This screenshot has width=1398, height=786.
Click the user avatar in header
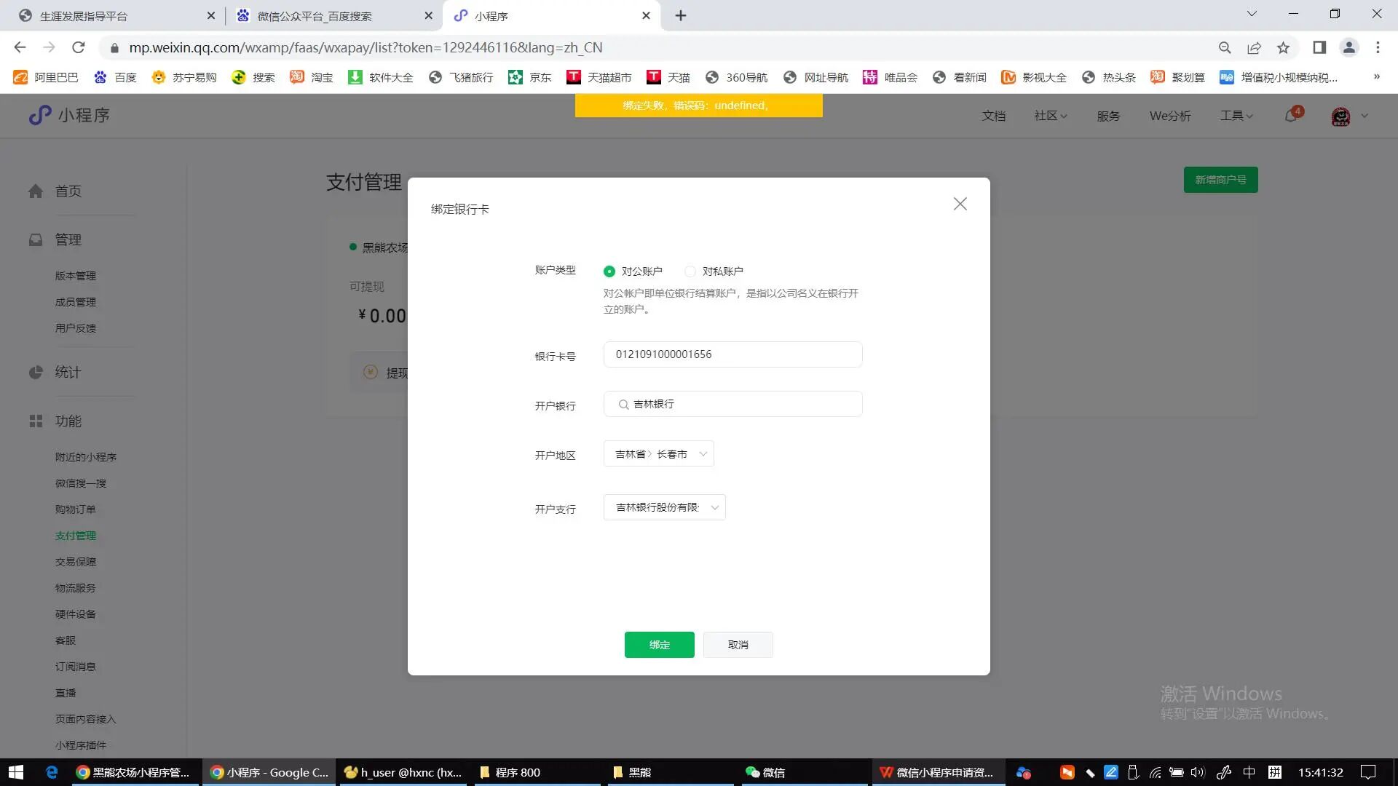point(1340,116)
